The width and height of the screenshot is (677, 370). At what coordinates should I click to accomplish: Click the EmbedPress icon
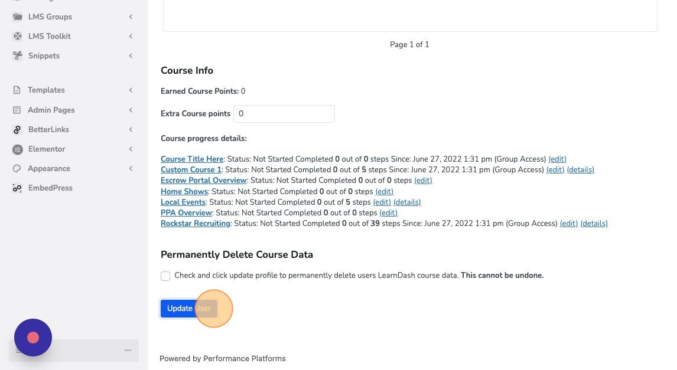tap(17, 188)
